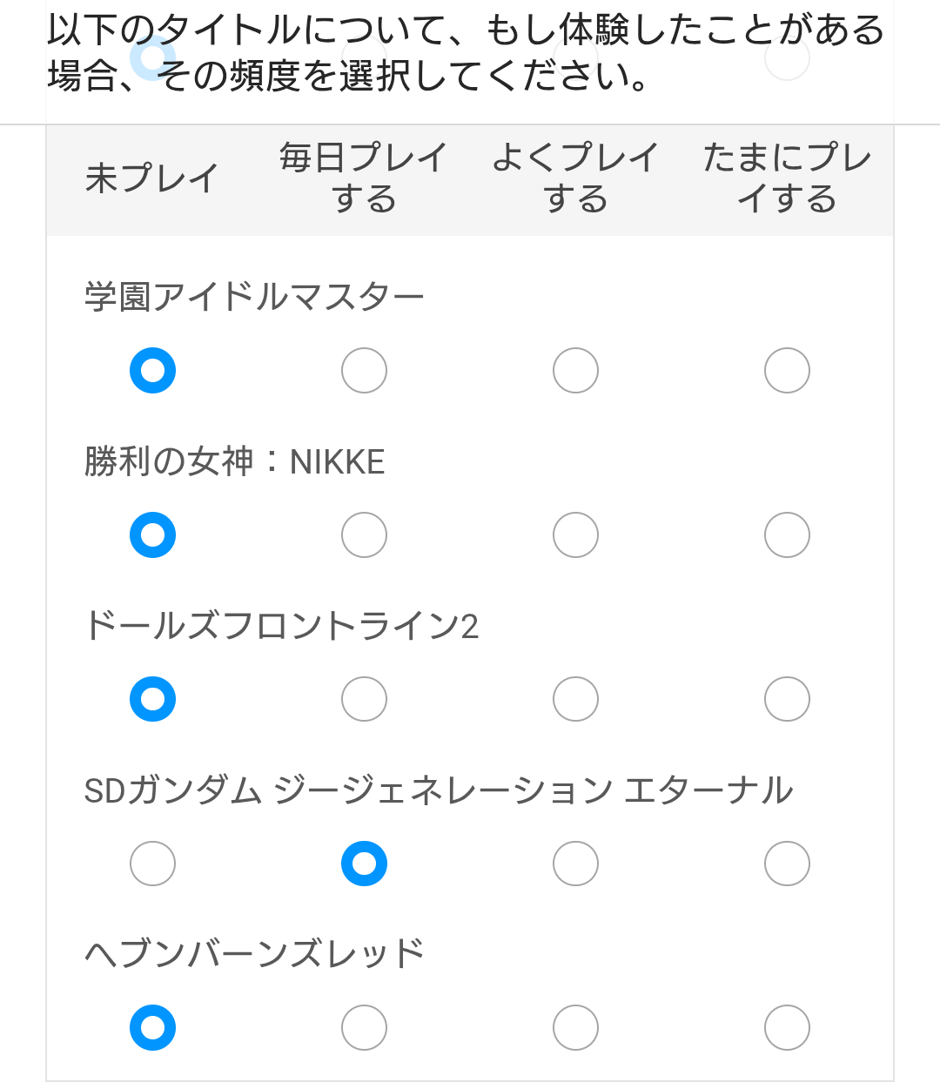
Task: Select 未プレイ for 学園アイドルマスター
Action: pos(152,371)
